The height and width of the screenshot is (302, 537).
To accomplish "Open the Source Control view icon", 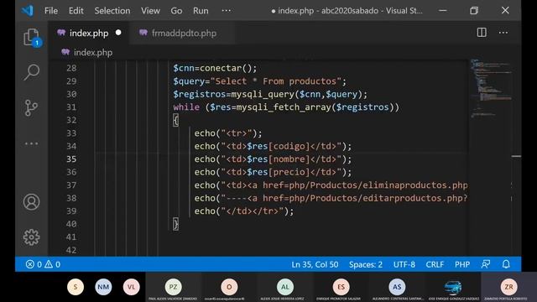I will point(31,108).
